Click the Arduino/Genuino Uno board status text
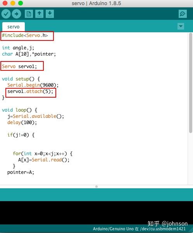Screen dimensions: 193x233 pos(139,229)
